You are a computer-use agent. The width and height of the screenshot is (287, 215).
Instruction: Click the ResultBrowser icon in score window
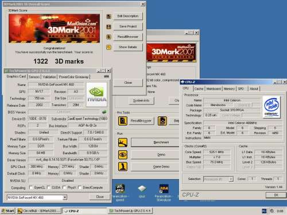[108, 37]
